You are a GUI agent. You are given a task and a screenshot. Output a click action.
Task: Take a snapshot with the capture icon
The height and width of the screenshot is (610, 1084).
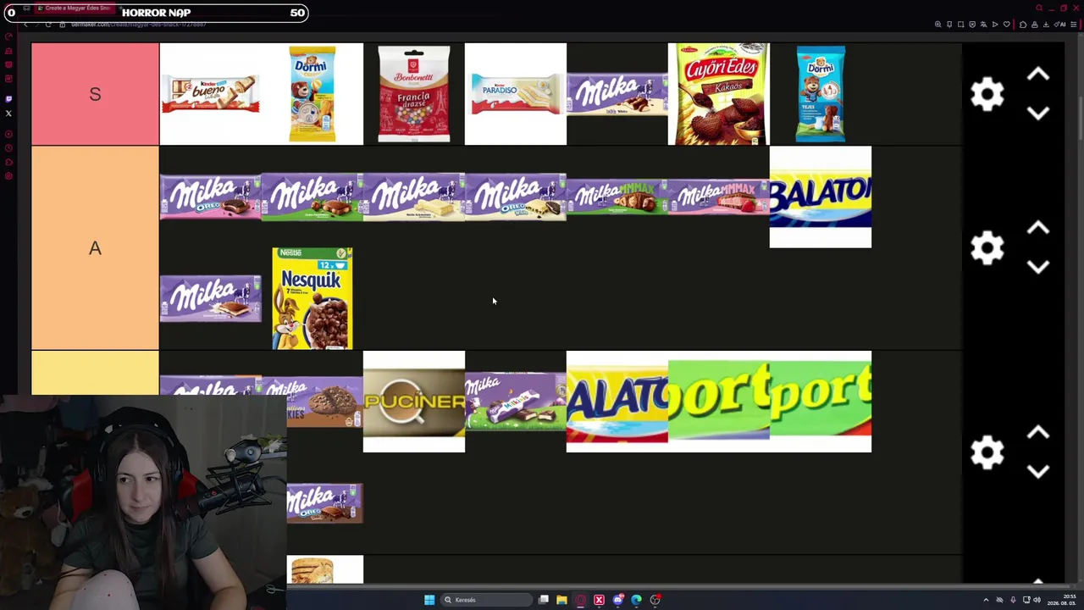pyautogui.click(x=960, y=25)
